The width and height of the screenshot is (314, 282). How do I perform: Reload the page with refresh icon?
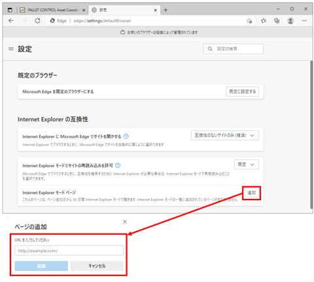pyautogui.click(x=37, y=21)
